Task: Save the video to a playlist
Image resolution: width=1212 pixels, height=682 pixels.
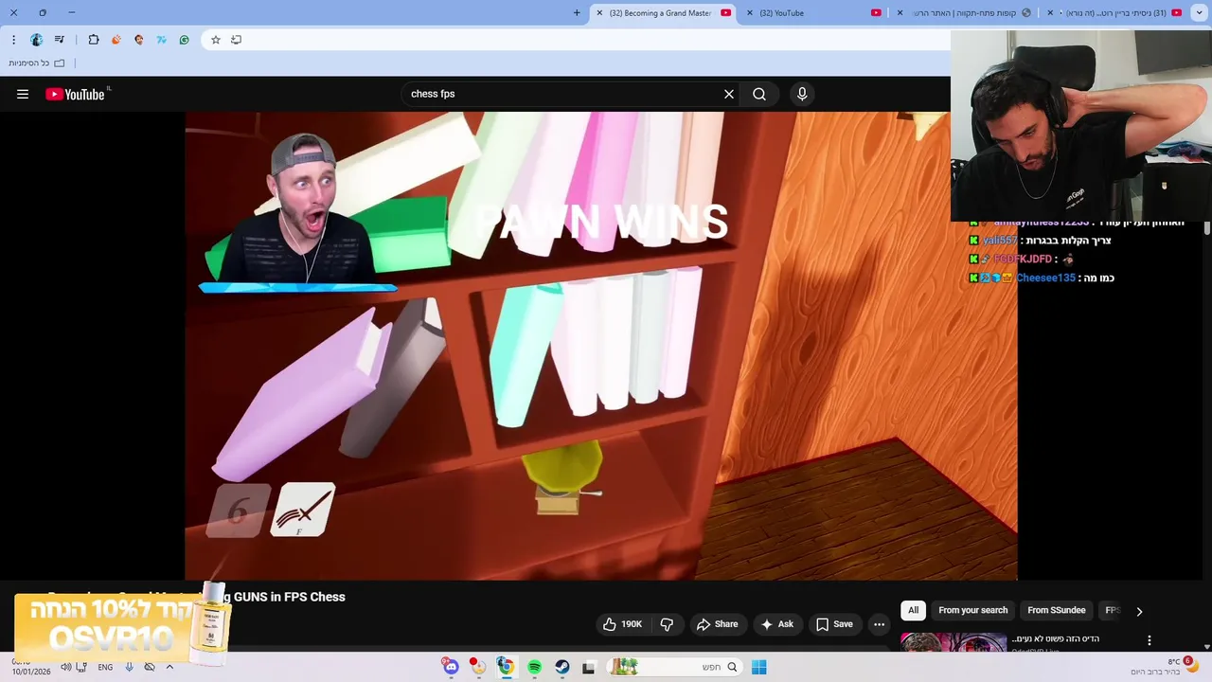Action: click(834, 624)
